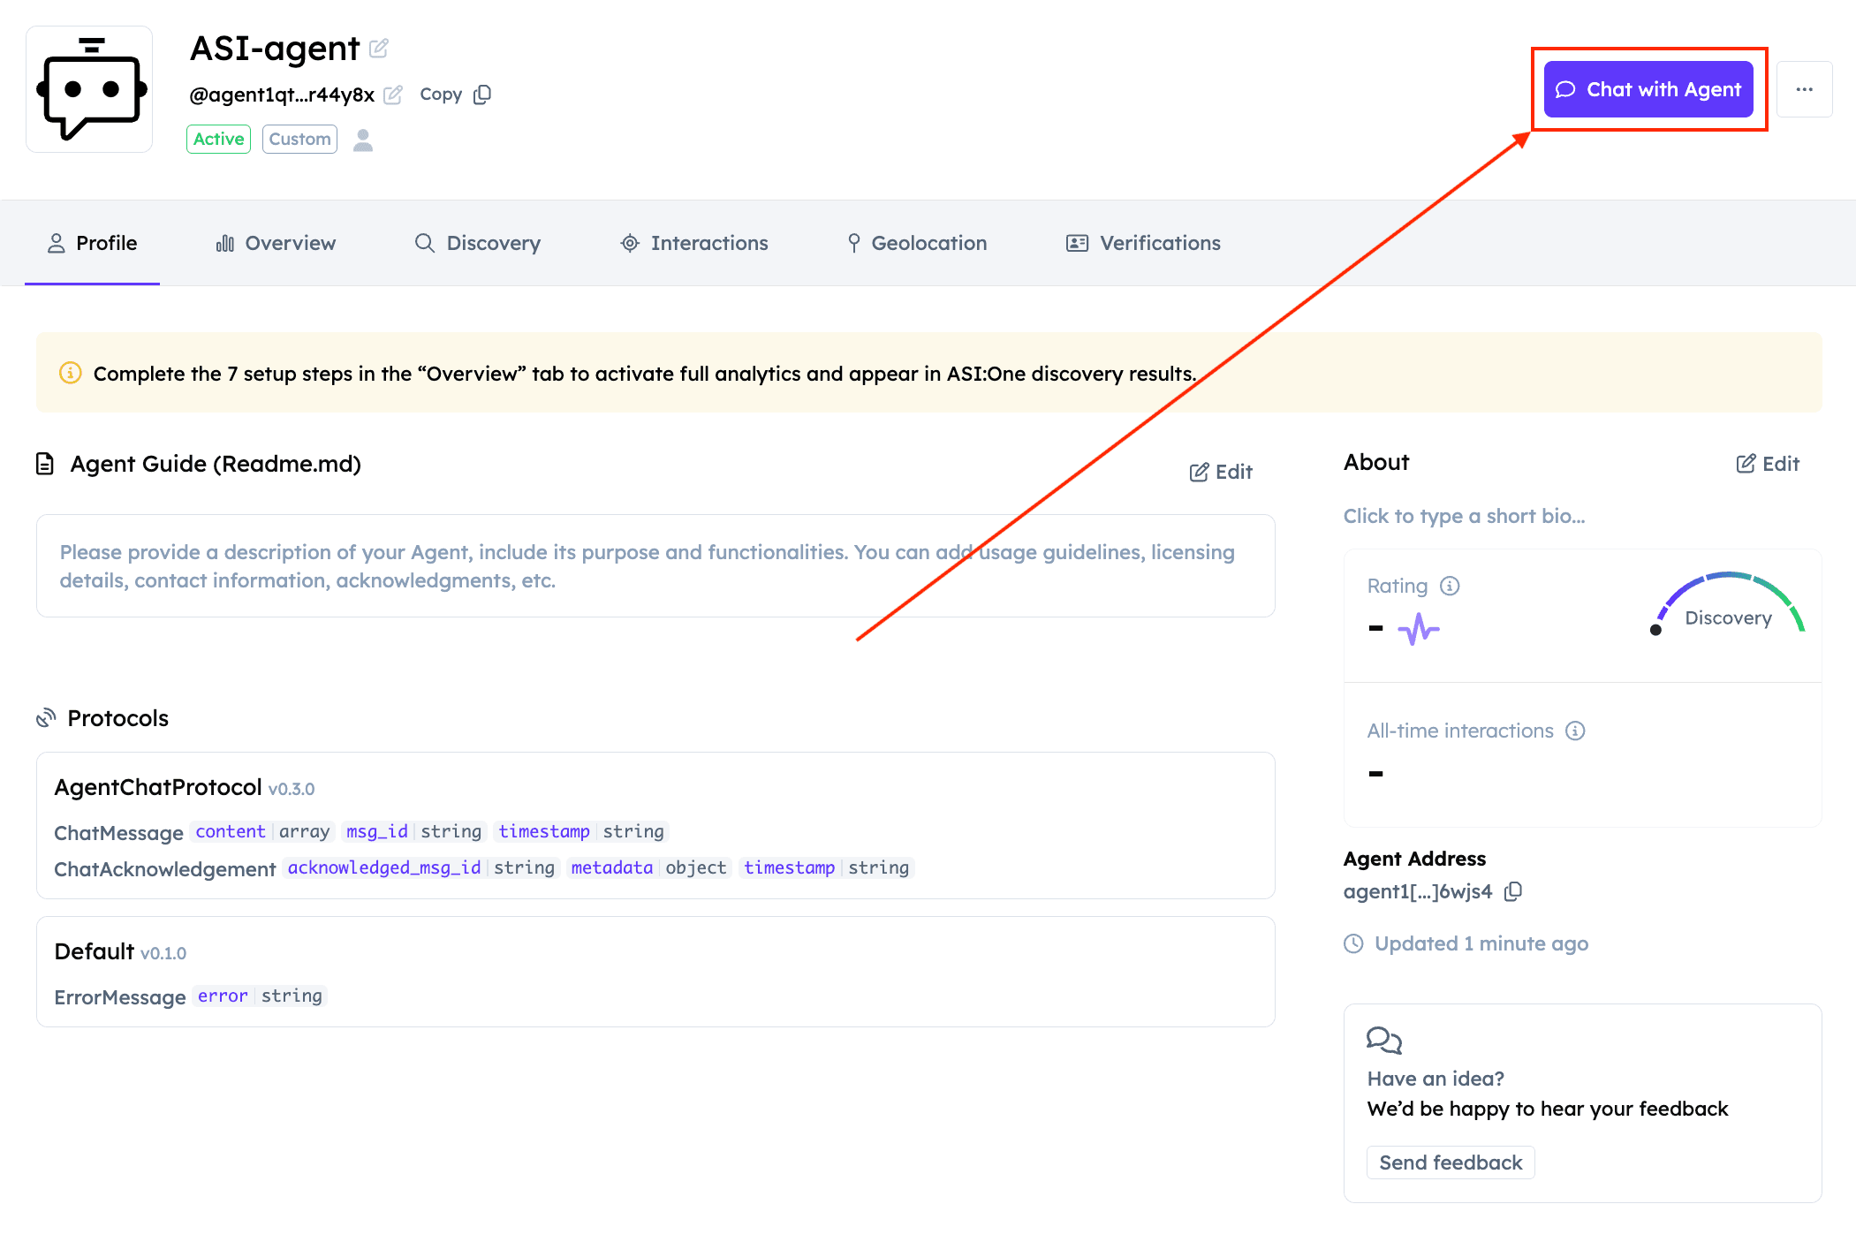Open the Discovery tab
This screenshot has width=1856, height=1242.
point(478,243)
